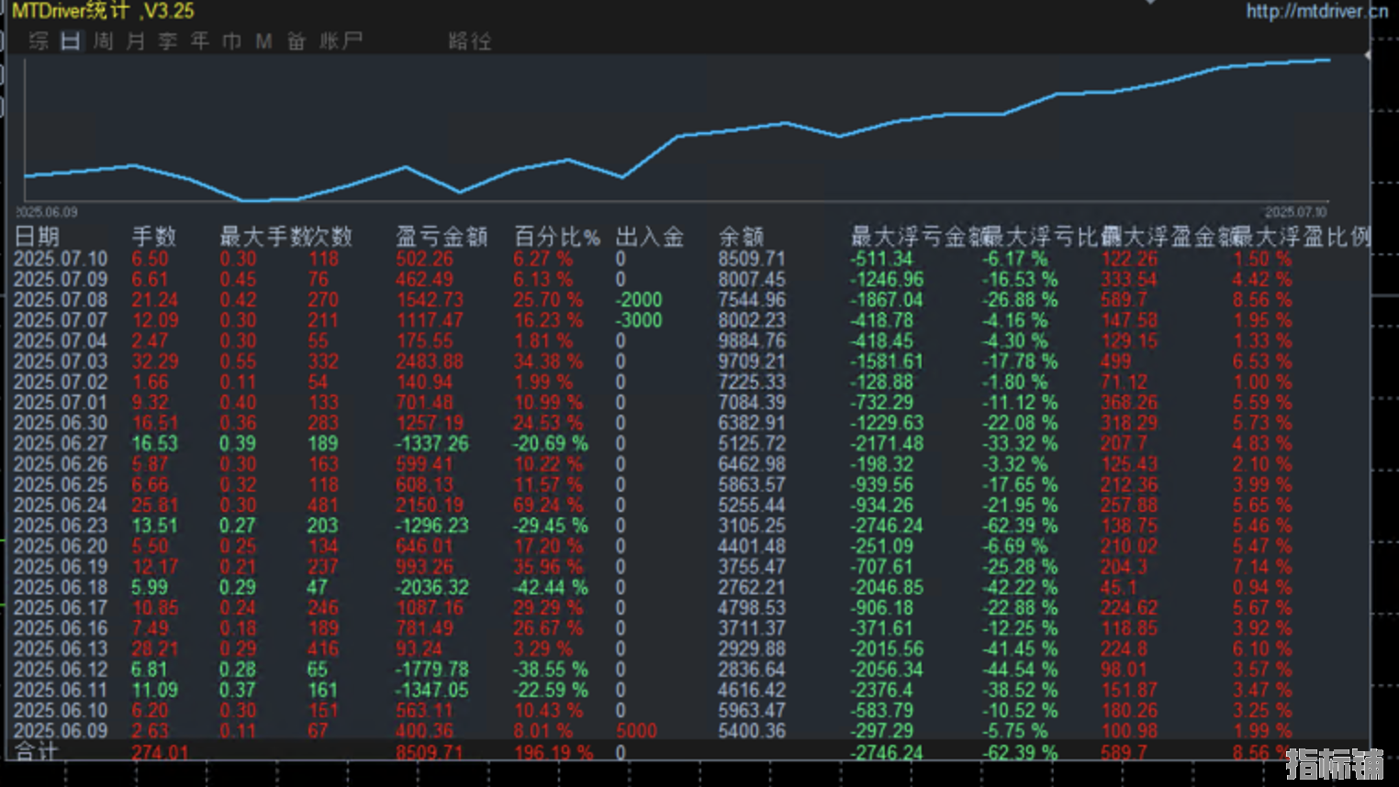Click the profit value 2483.88
1399x787 pixels.
click(431, 361)
